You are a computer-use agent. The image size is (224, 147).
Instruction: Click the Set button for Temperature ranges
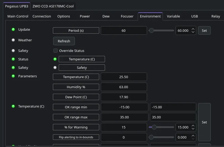[204, 122]
